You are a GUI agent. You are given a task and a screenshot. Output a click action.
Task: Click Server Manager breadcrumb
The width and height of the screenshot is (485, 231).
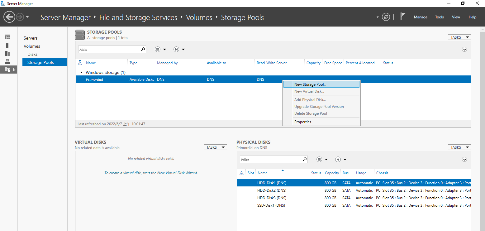(65, 17)
